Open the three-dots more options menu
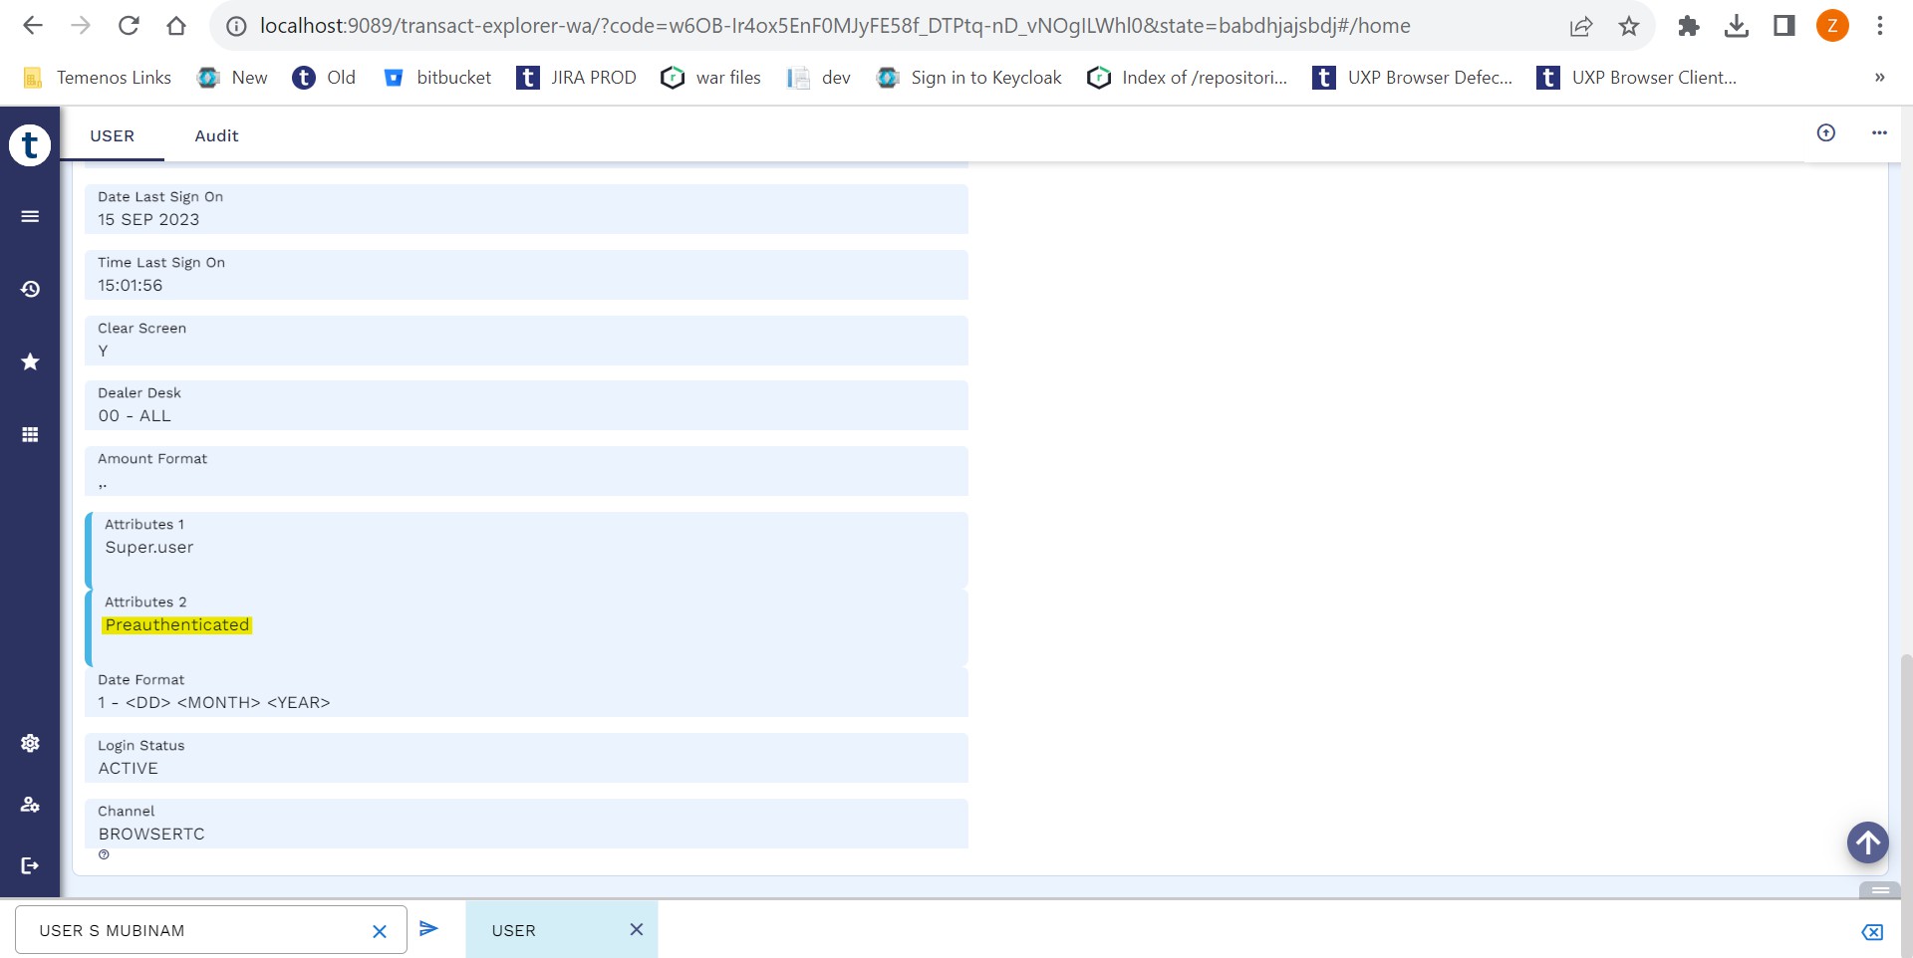1913x958 pixels. click(1879, 132)
